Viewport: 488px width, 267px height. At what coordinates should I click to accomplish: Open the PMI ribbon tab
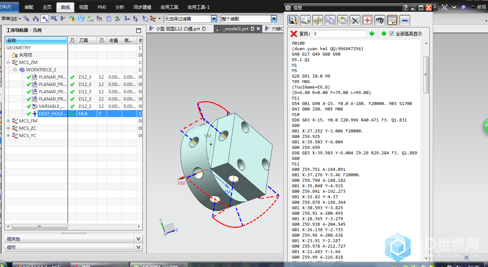(102, 7)
